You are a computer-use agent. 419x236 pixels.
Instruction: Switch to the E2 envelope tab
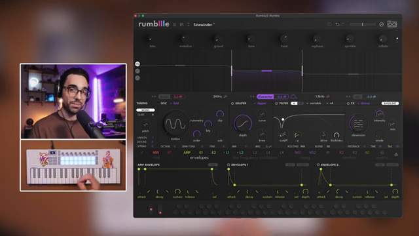tap(214, 153)
